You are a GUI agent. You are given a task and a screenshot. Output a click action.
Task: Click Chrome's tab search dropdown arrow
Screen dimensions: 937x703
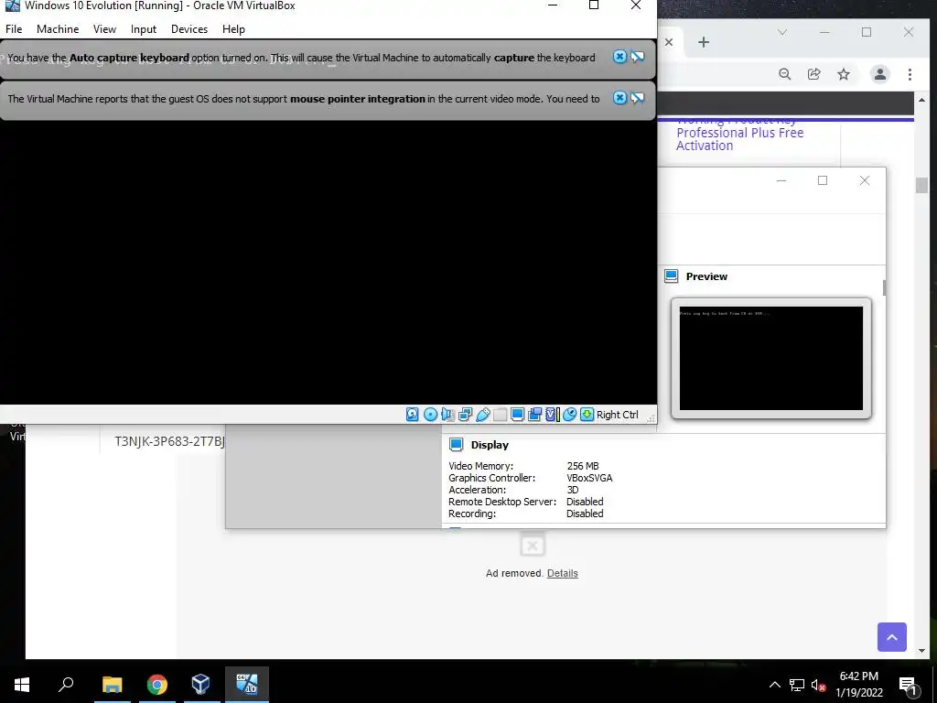click(x=782, y=32)
